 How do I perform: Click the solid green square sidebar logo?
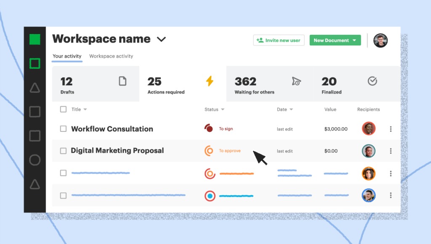click(x=35, y=39)
